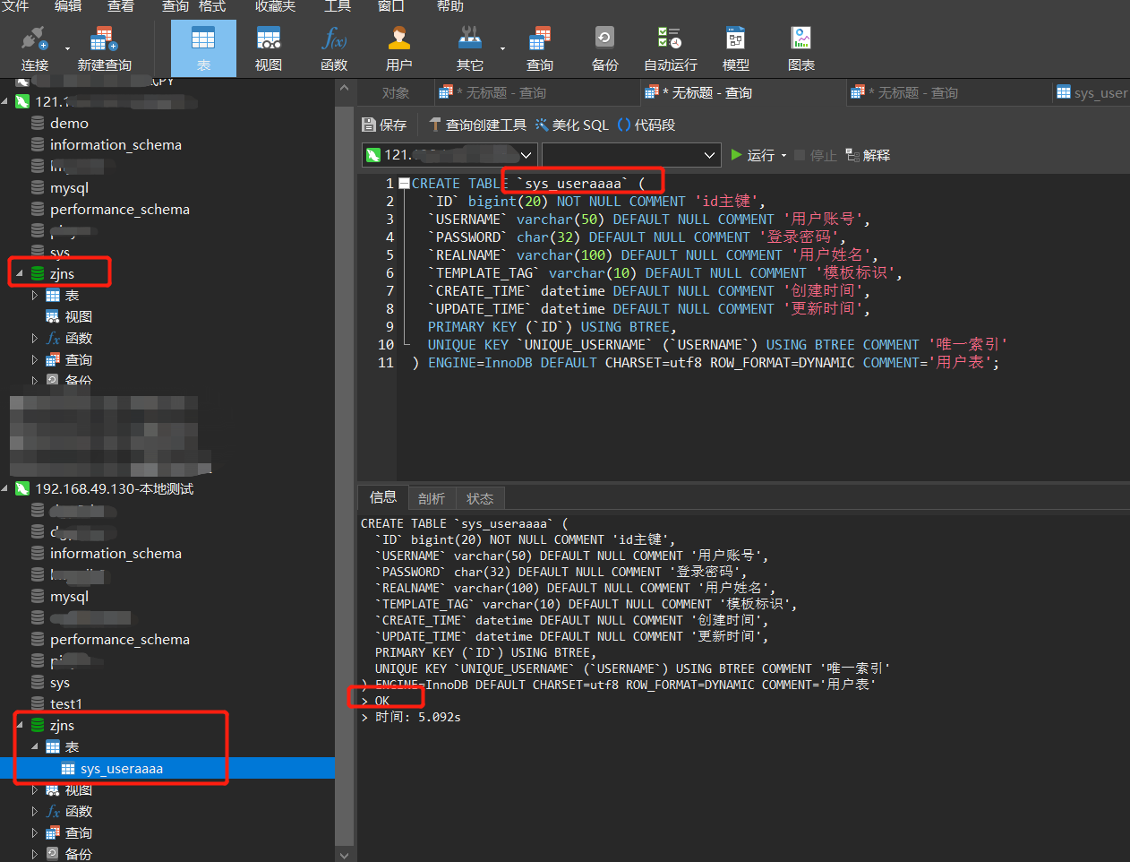Collapse 表 under the lower zjns
This screenshot has width=1130, height=862.
pos(35,746)
